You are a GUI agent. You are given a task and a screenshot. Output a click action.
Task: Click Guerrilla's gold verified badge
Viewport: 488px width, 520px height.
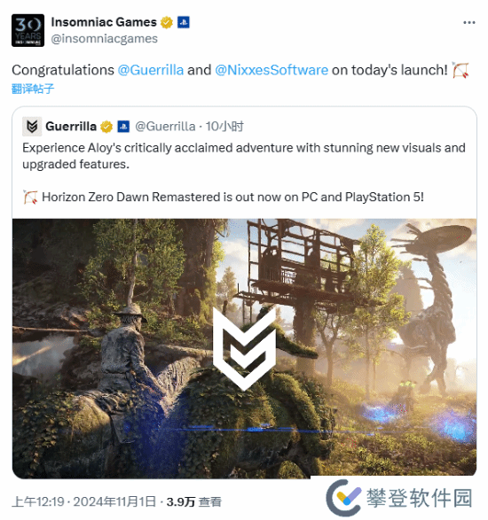(x=106, y=127)
